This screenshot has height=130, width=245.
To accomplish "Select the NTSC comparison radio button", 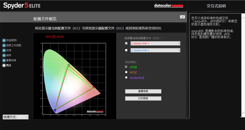I will click(x=126, y=72).
